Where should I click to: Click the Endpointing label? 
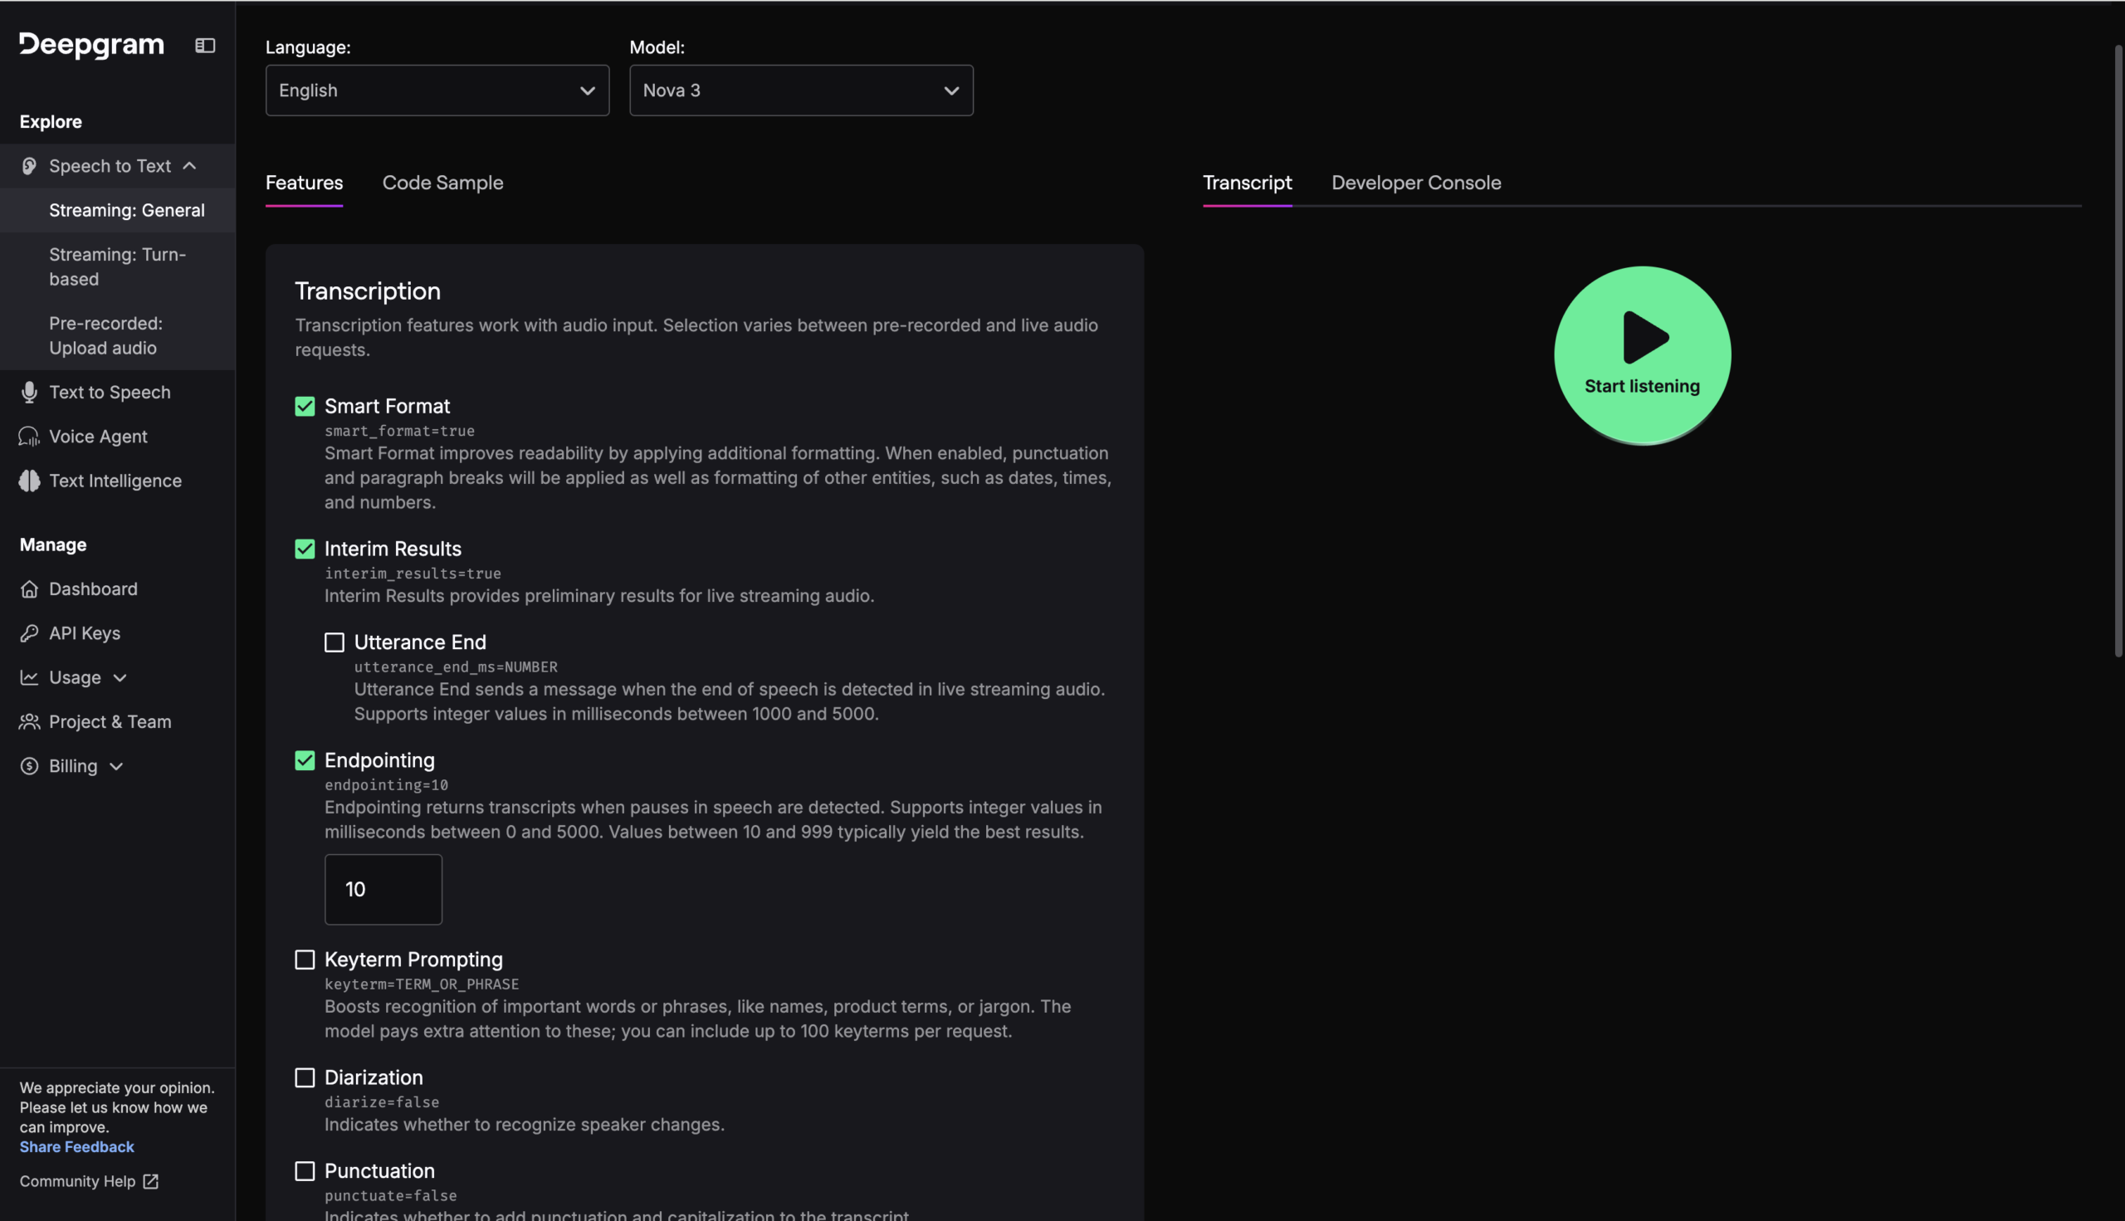click(380, 760)
